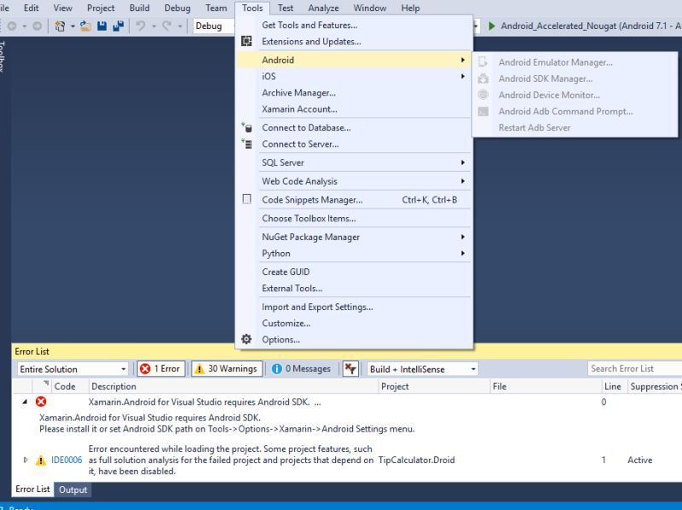Viewport: 682px width, 510px height.
Task: Click the New Project toolbar icon
Action: tap(58, 26)
